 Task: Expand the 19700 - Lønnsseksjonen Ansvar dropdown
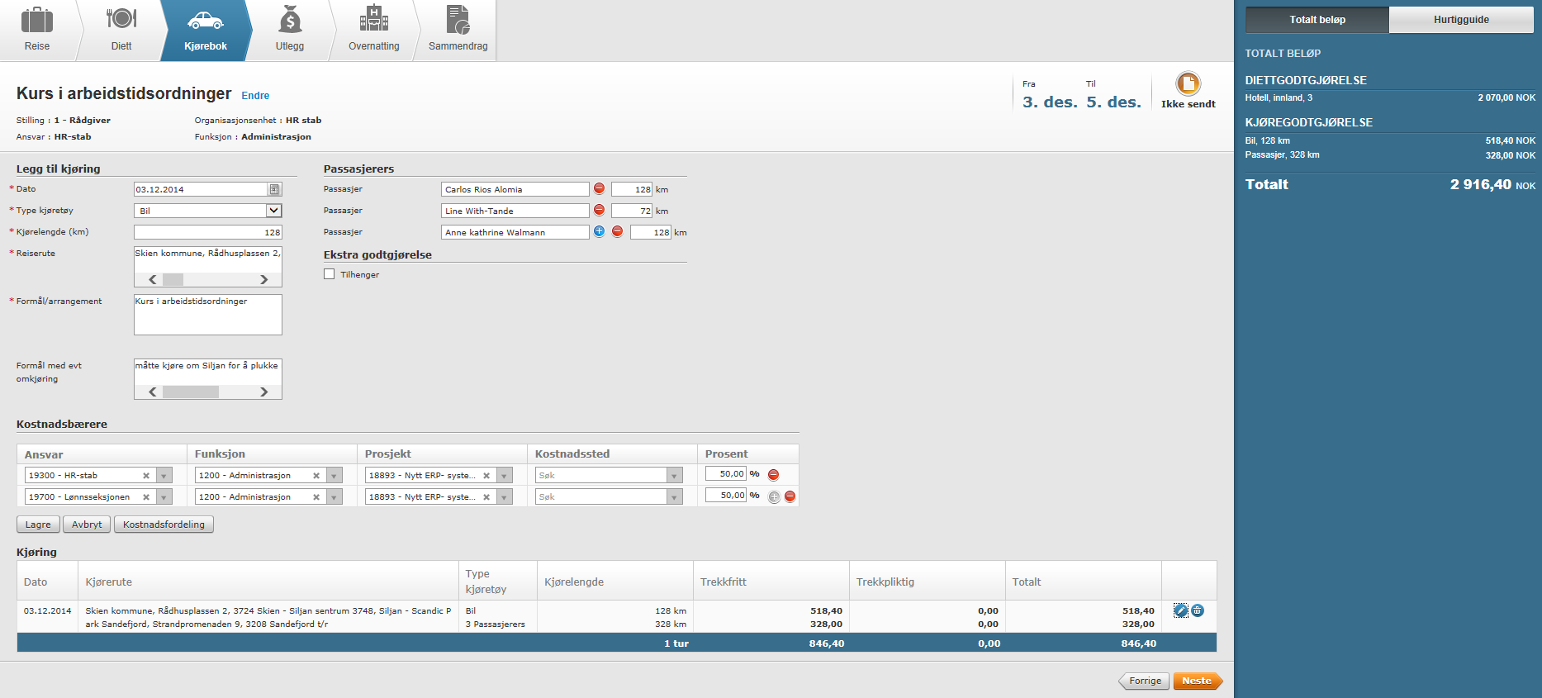[164, 497]
